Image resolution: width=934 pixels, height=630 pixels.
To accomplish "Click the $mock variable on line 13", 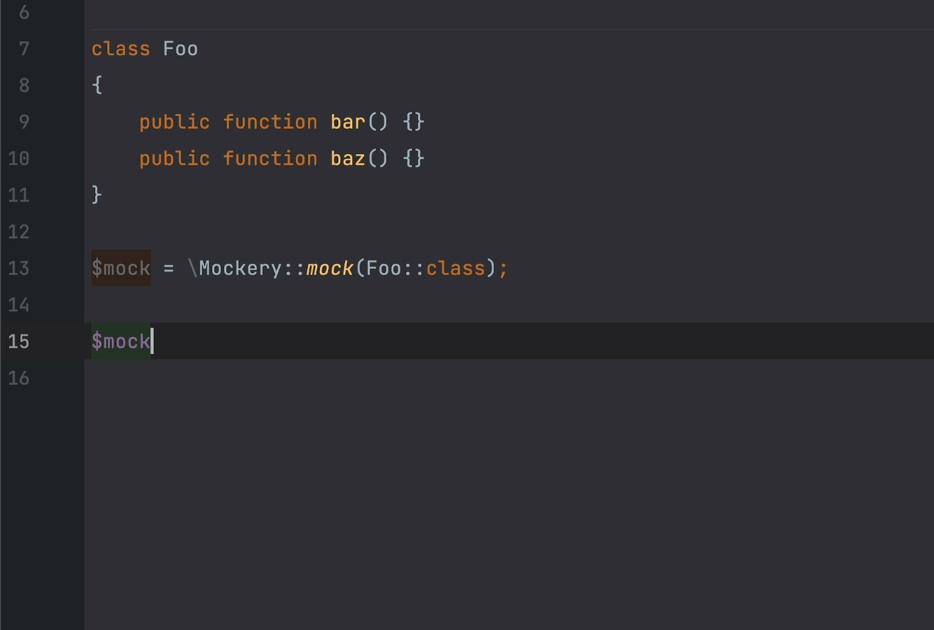I will click(120, 268).
